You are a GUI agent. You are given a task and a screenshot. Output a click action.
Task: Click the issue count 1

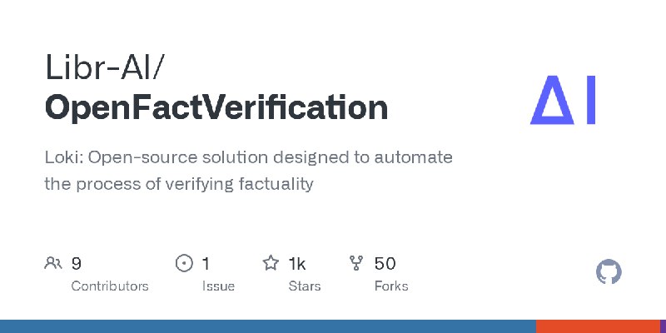coord(206,264)
